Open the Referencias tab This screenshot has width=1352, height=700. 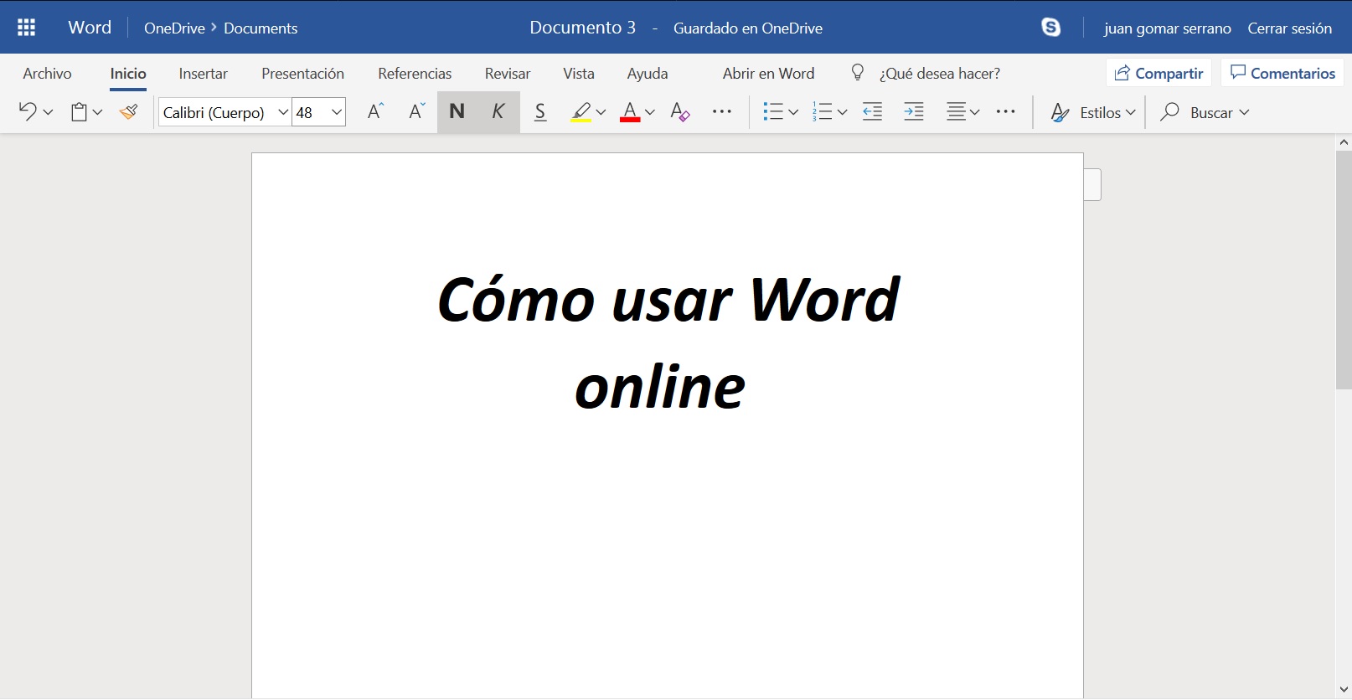415,74
